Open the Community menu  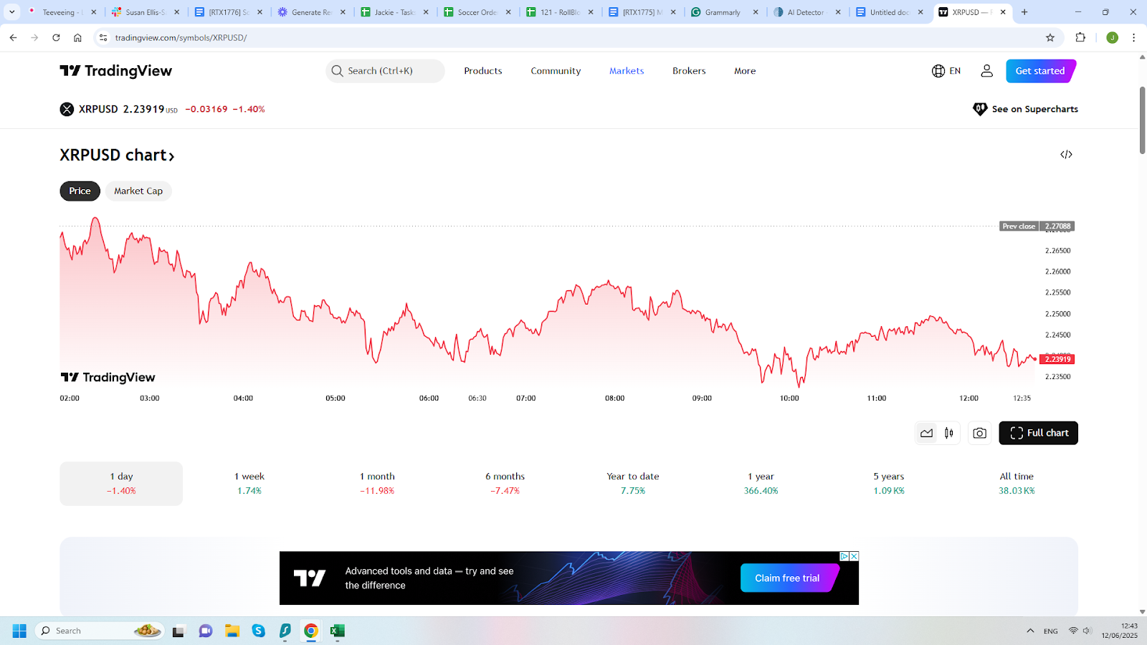pos(556,71)
